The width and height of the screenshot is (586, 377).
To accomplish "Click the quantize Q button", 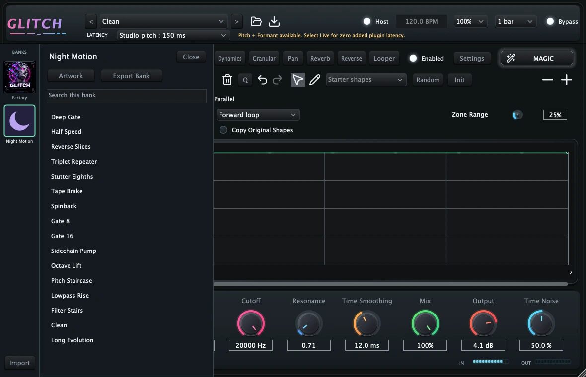I will pos(245,80).
